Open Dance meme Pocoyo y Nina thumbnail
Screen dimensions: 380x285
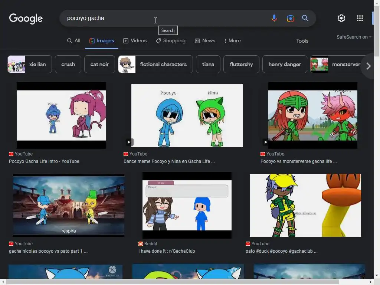pyautogui.click(x=187, y=115)
